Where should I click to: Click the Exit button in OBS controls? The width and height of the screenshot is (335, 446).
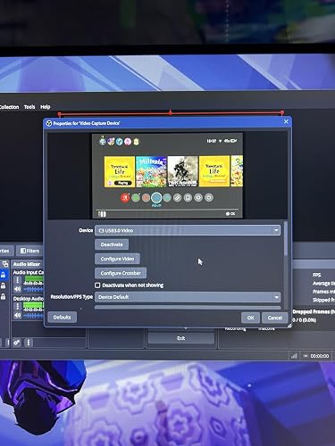[181, 338]
